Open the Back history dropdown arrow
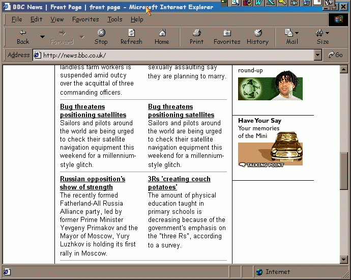Screen dimensions: 351x280 tap(42, 37)
